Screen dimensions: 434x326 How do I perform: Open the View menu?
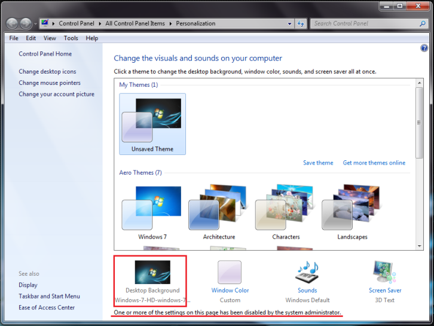click(50, 38)
